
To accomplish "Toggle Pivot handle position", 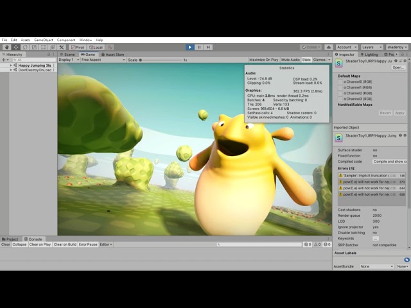I will coord(78,47).
